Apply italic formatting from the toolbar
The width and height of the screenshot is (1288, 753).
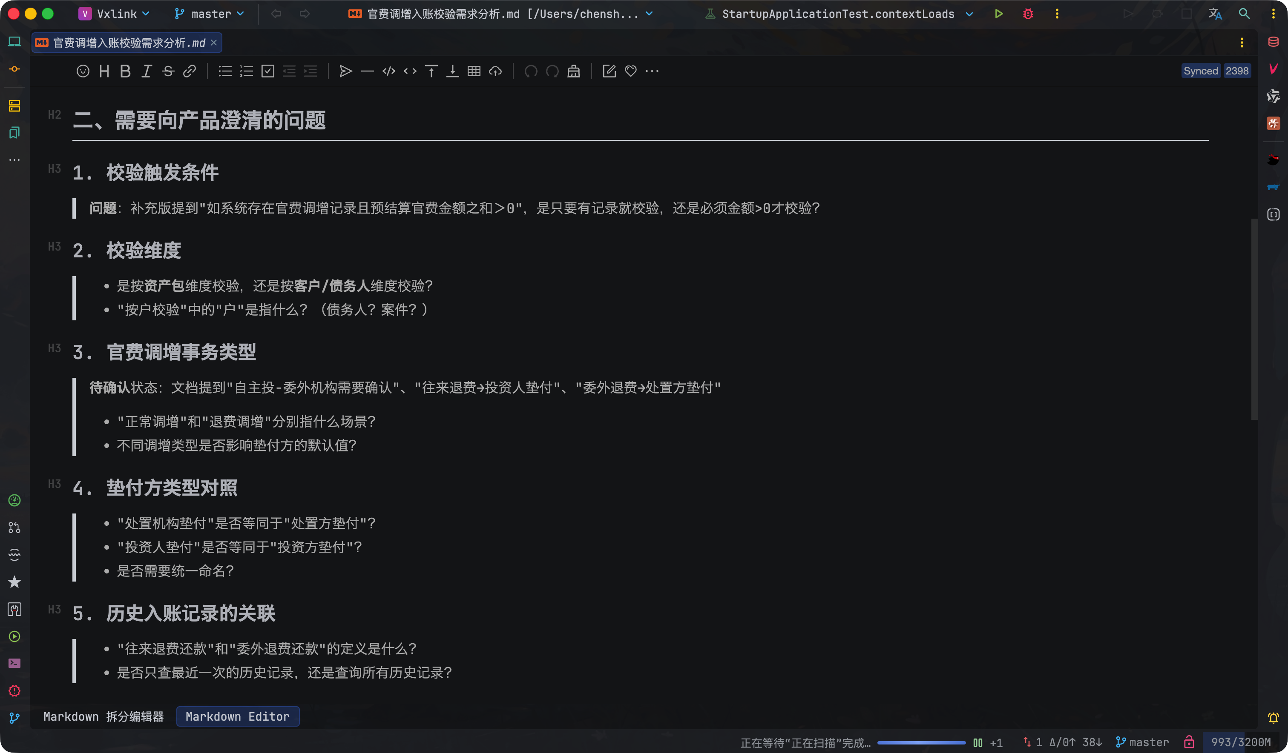pos(147,71)
